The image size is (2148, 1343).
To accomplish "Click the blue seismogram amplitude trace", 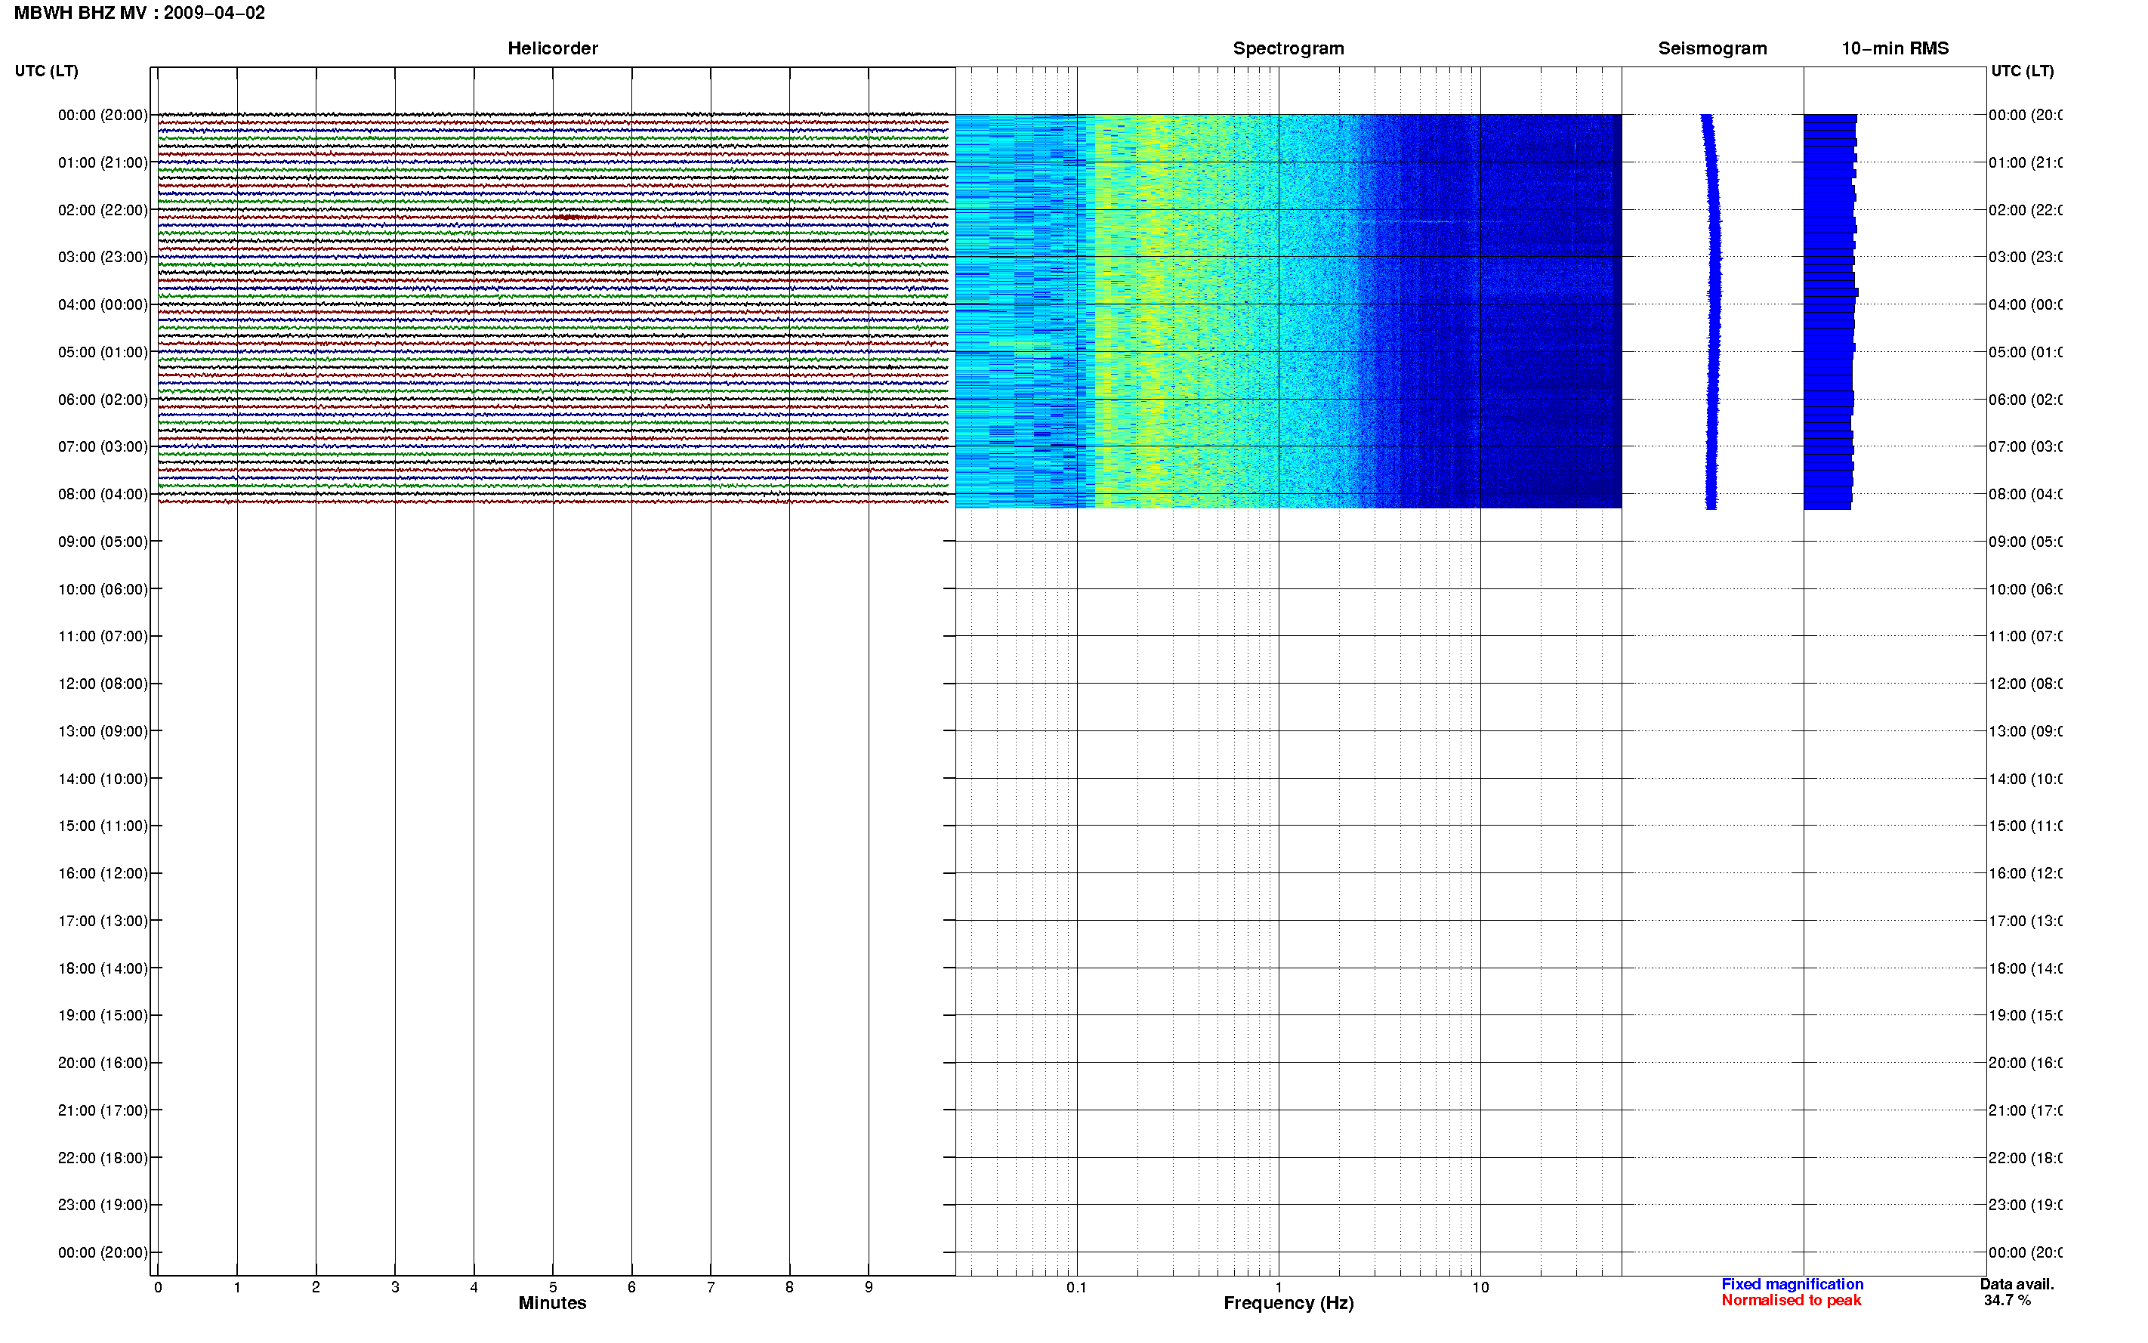I will [1712, 311].
